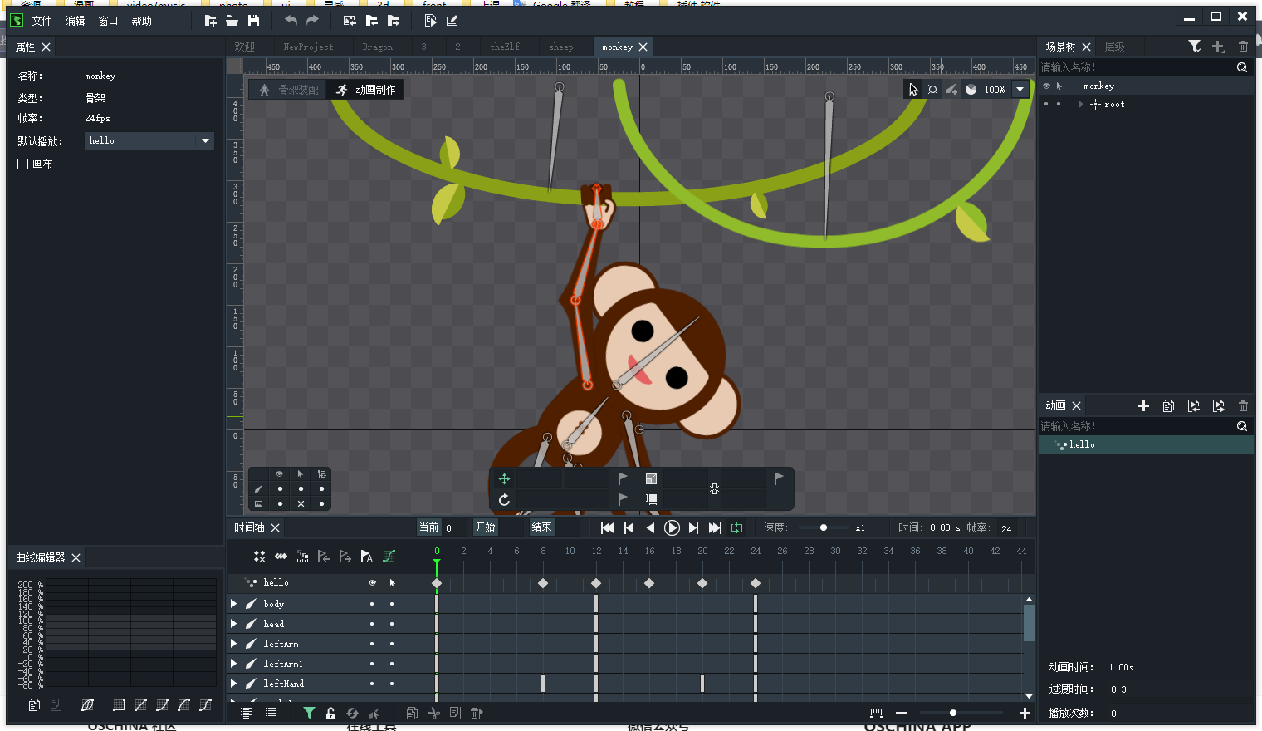1262x731 pixels.
Task: Toggle visibility dot for leftArm timeline row
Action: [372, 644]
